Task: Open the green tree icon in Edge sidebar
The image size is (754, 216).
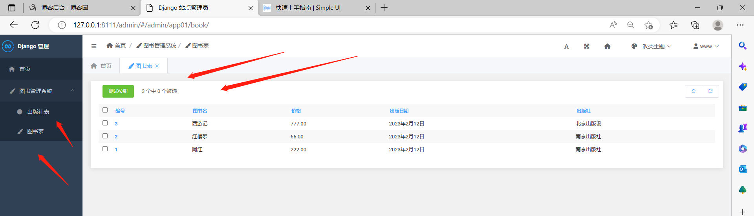Action: coord(742,190)
